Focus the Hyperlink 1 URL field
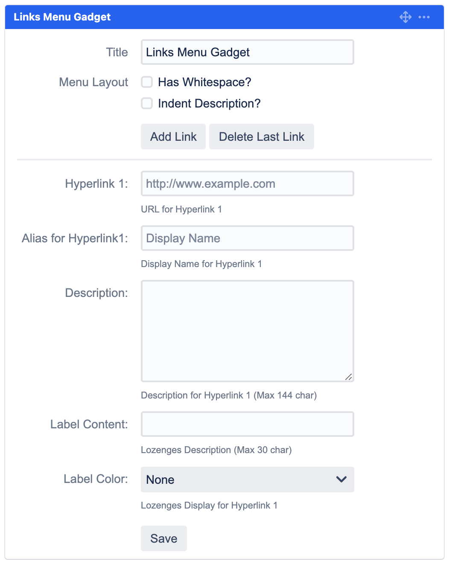This screenshot has height=564, width=449. click(x=247, y=183)
